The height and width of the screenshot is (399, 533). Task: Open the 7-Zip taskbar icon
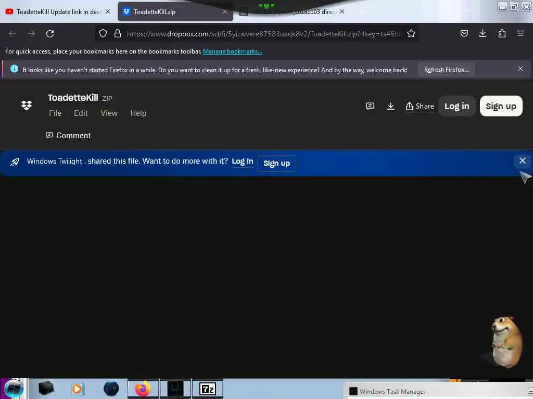(x=208, y=389)
